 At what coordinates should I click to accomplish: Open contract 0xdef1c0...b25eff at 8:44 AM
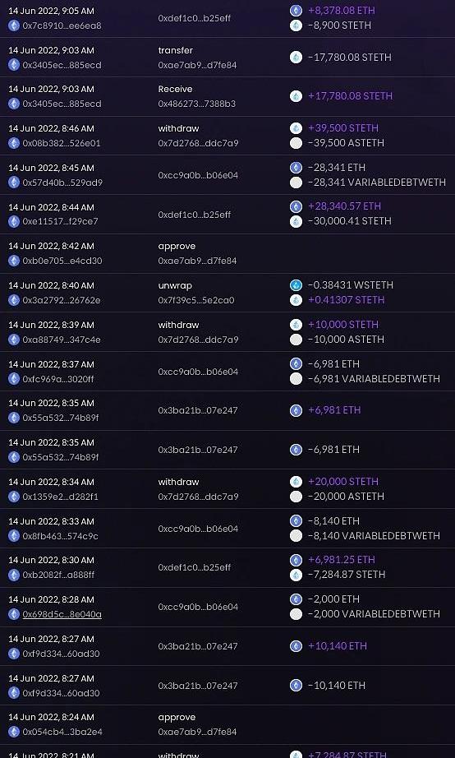pos(194,214)
